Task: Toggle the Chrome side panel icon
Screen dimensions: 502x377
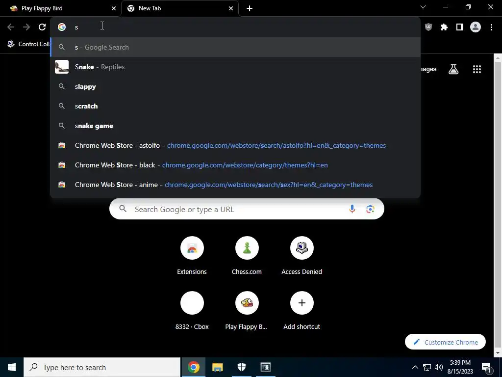Action: (x=459, y=27)
